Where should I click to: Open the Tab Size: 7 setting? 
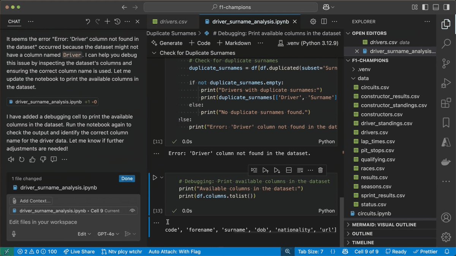pos(311,251)
